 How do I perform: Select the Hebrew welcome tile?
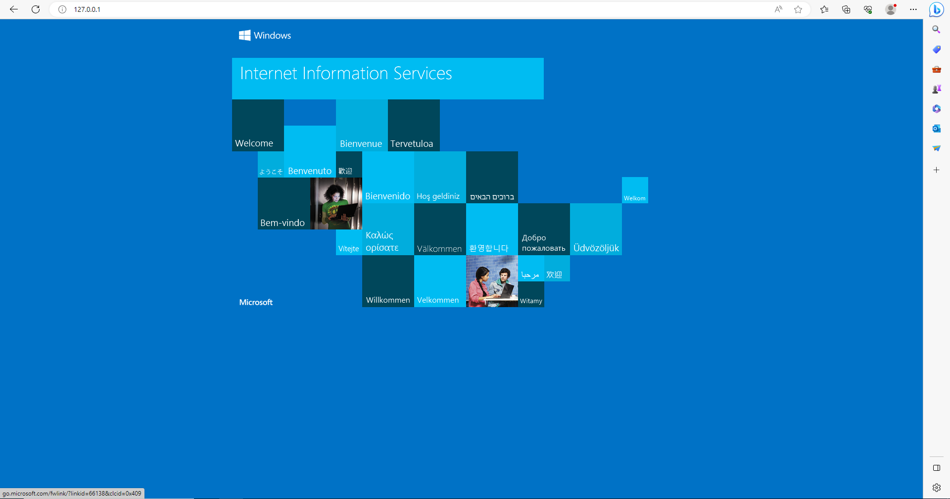tap(492, 177)
